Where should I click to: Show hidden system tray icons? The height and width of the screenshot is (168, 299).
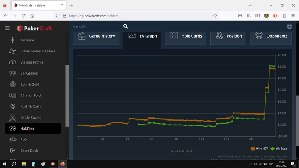[x=251, y=164]
